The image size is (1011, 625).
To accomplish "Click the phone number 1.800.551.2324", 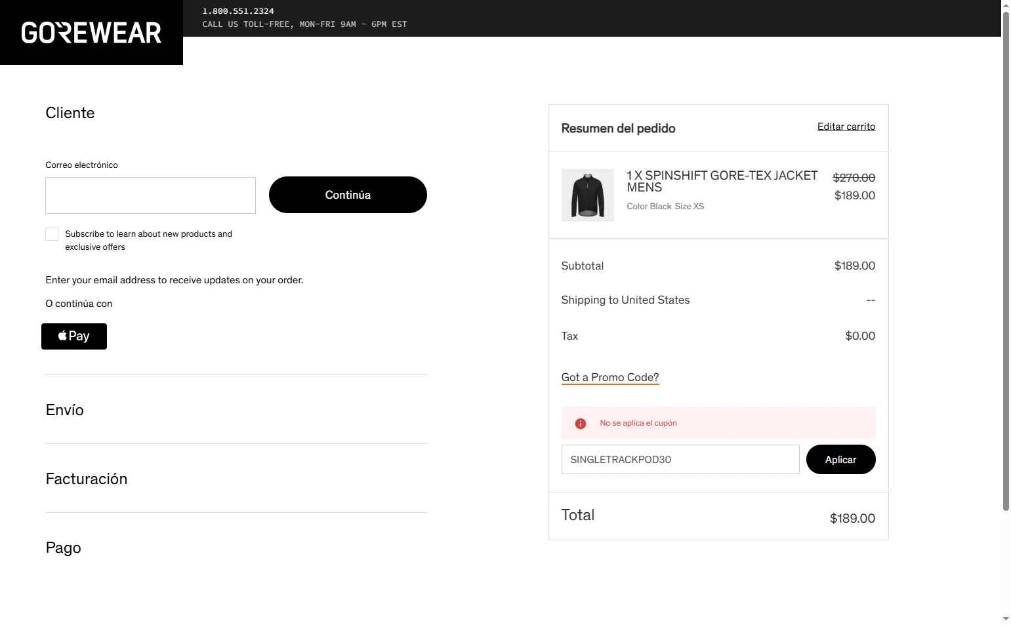I will (238, 11).
